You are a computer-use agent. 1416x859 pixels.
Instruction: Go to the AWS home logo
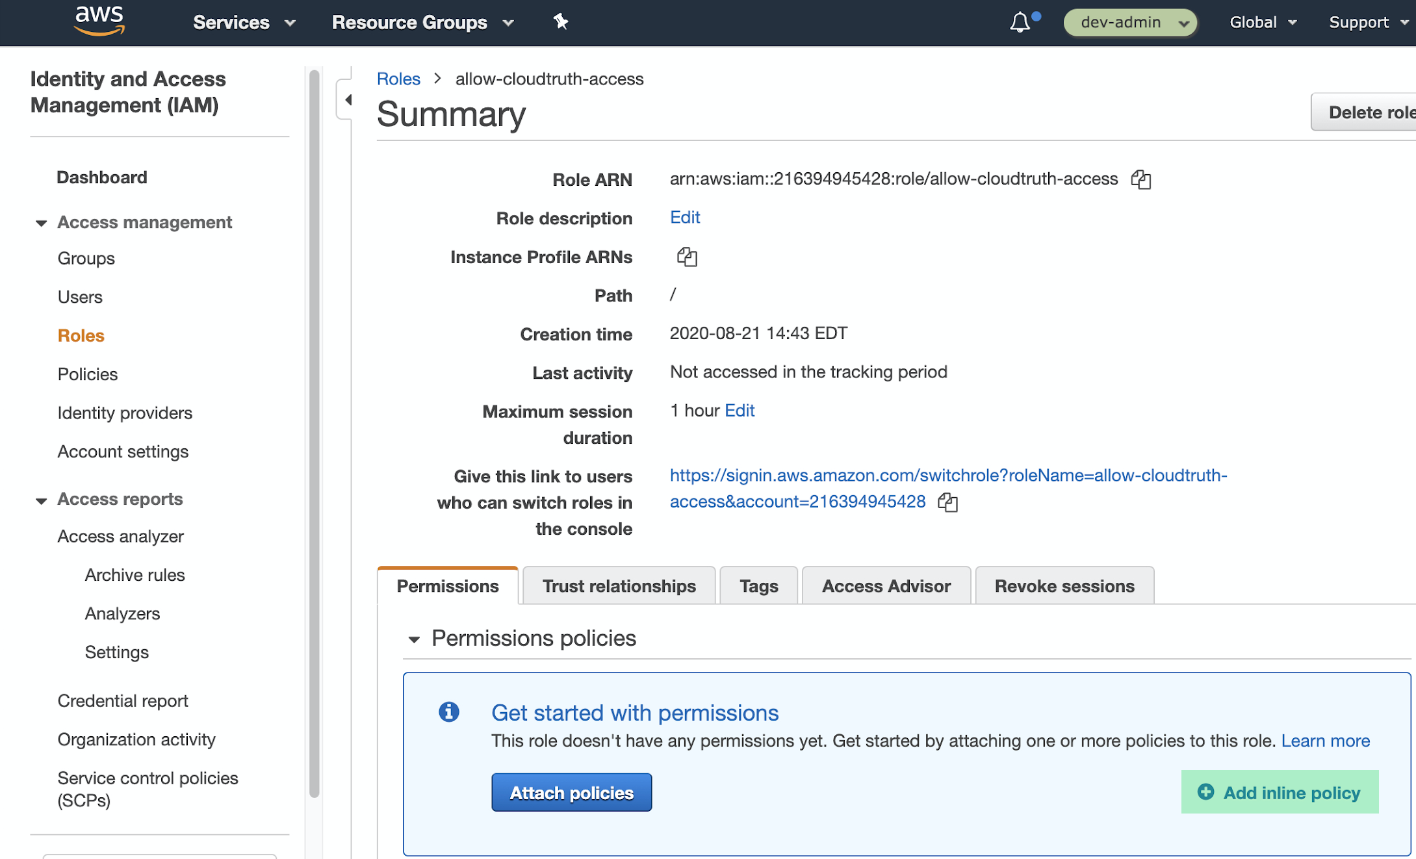click(99, 21)
